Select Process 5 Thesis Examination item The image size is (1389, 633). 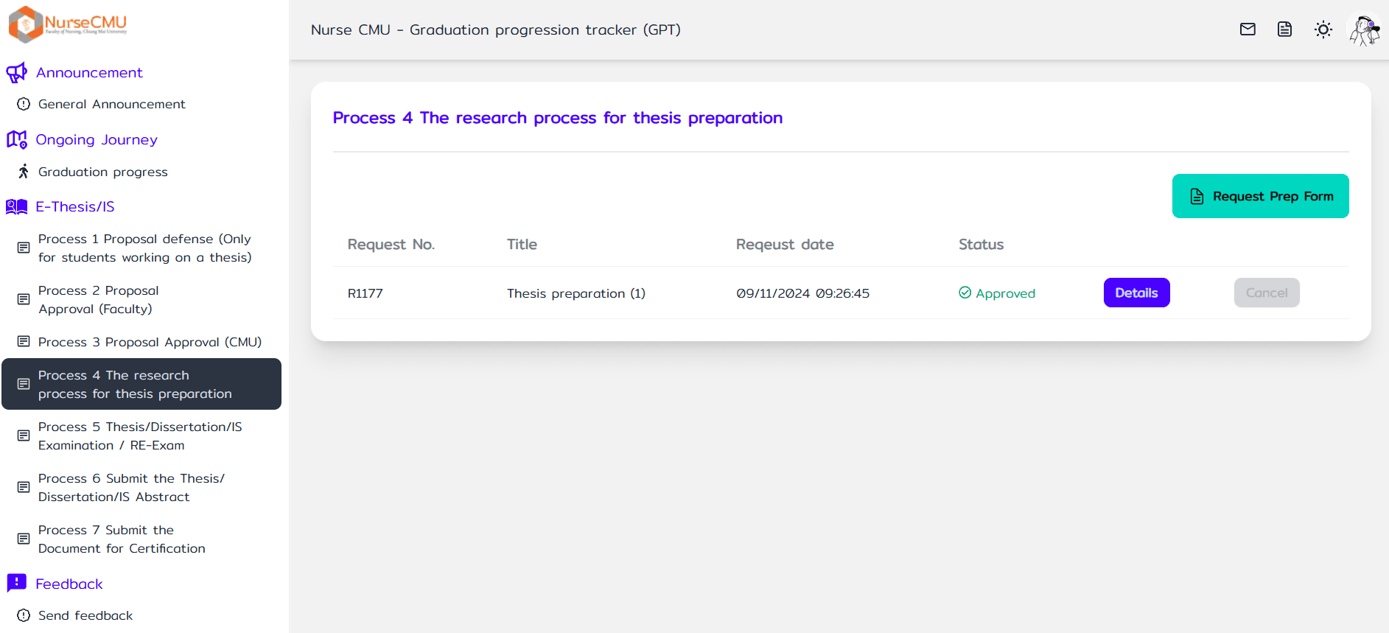pyautogui.click(x=140, y=436)
